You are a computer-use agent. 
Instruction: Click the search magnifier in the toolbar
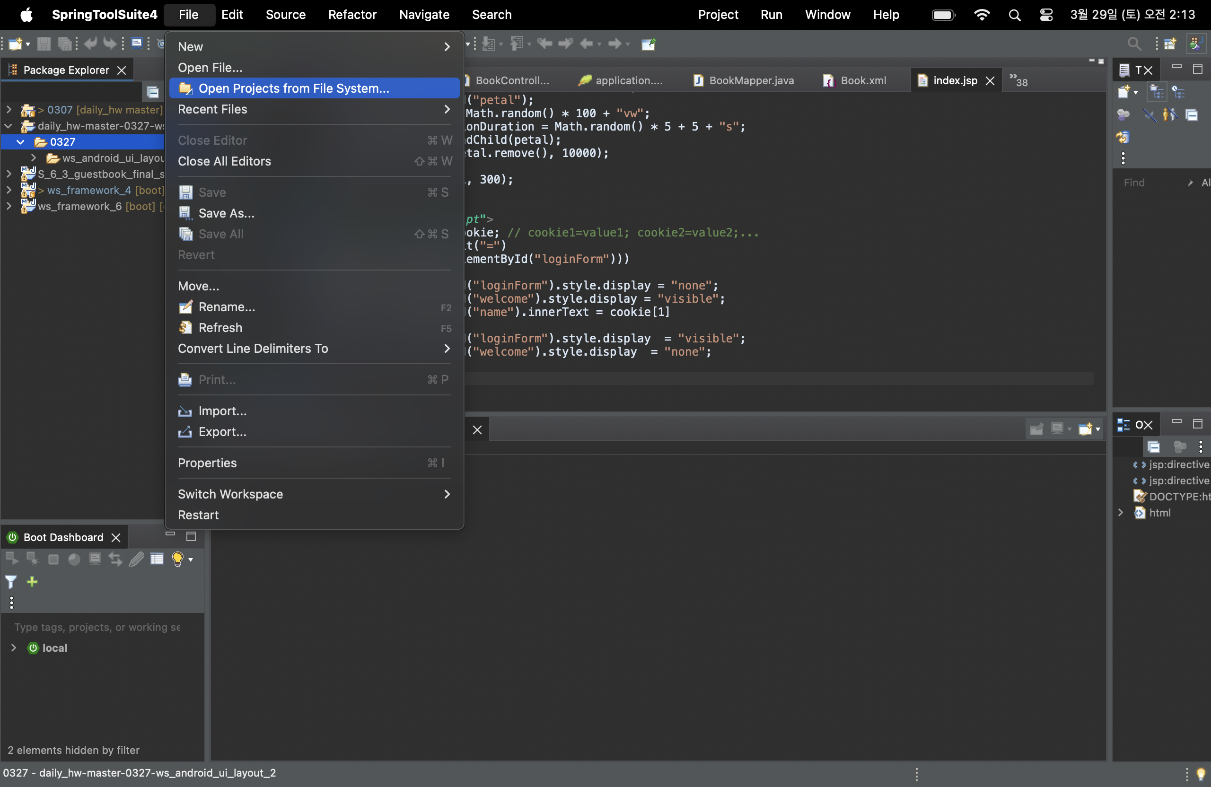pos(1134,44)
